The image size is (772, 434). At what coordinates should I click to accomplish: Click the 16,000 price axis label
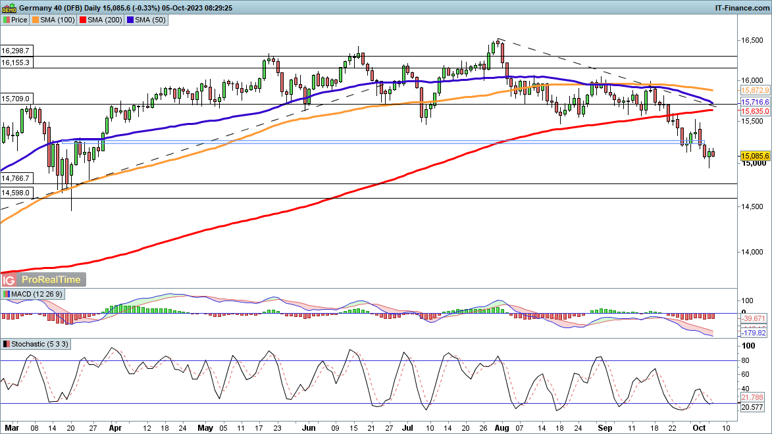(x=752, y=80)
